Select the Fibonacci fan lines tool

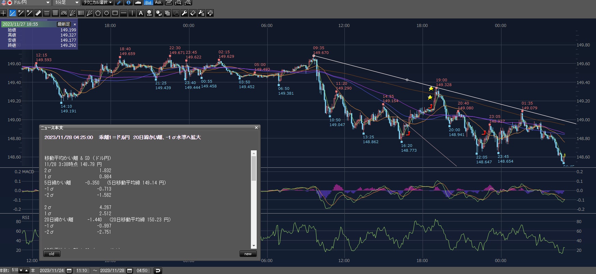pos(72,13)
